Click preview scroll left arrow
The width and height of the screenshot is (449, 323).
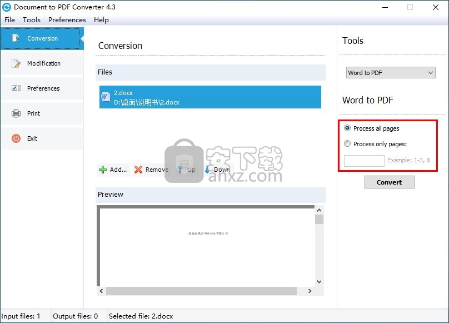[101, 291]
